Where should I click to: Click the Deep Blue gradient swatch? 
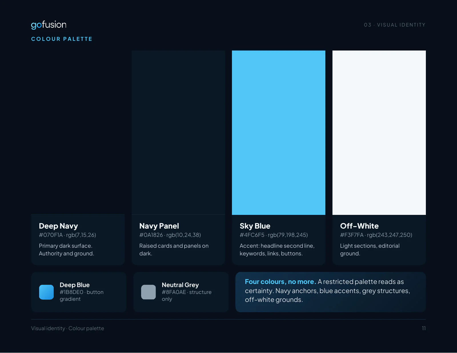click(46, 292)
